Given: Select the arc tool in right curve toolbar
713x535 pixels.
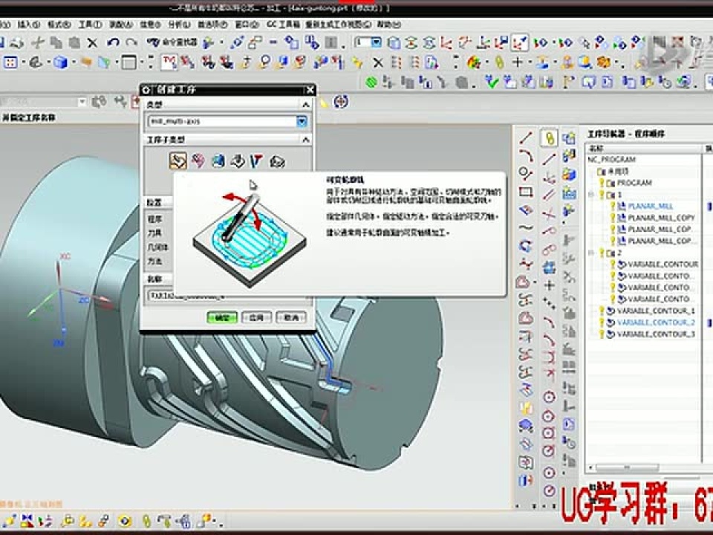Looking at the screenshot, I should 525,156.
